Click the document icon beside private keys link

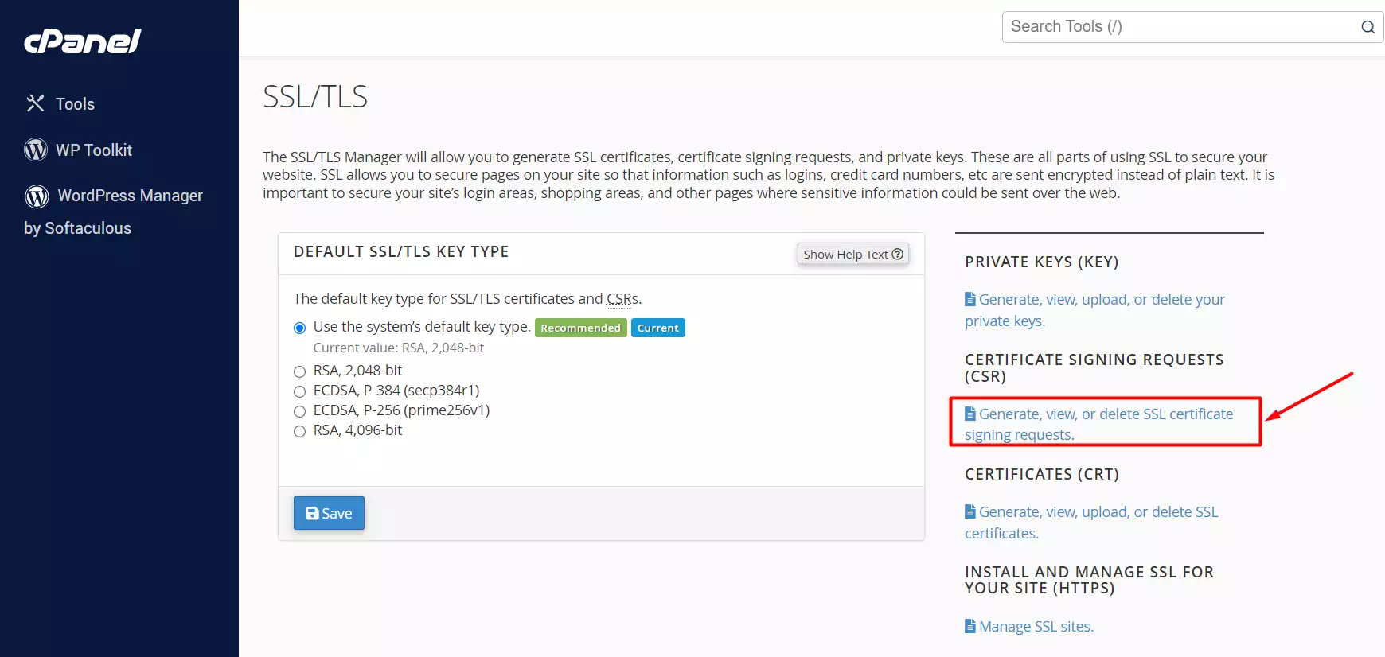coord(970,299)
